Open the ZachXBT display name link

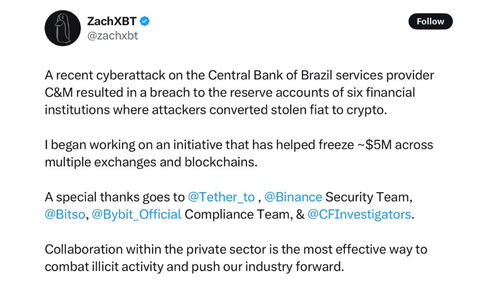click(x=112, y=21)
